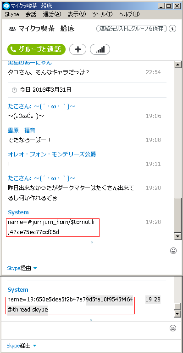
Task: Click message about ダークマター at 19:20
Action: [71, 193]
